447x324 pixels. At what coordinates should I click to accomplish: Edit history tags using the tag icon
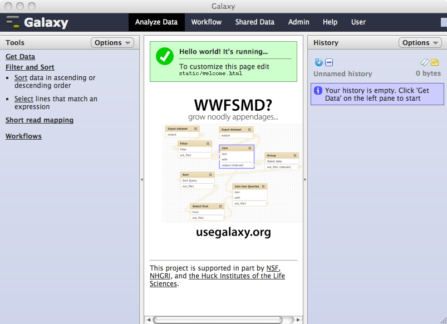pyautogui.click(x=425, y=62)
